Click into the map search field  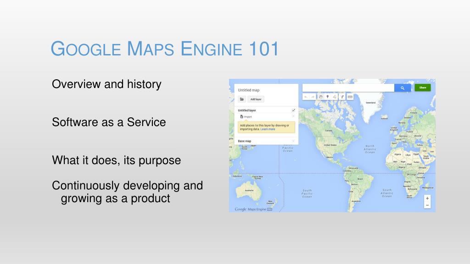(x=348, y=88)
